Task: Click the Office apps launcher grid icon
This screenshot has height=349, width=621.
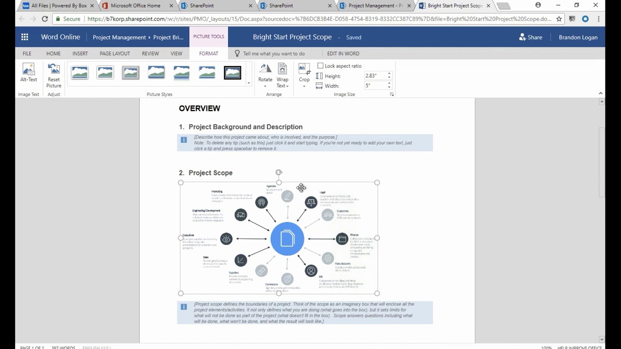Action: [x=24, y=37]
